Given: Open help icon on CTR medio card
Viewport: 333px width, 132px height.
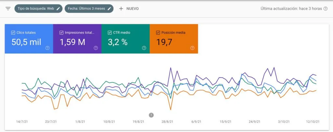Looking at the screenshot, I should pyautogui.click(x=144, y=48).
